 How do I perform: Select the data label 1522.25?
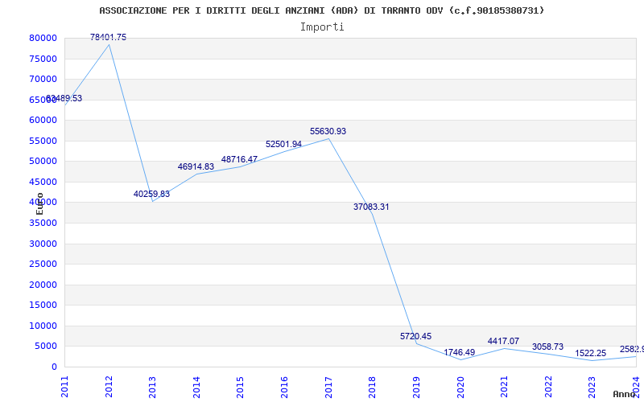click(x=591, y=353)
